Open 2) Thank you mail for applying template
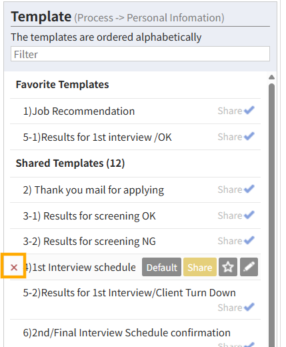 tap(93, 190)
